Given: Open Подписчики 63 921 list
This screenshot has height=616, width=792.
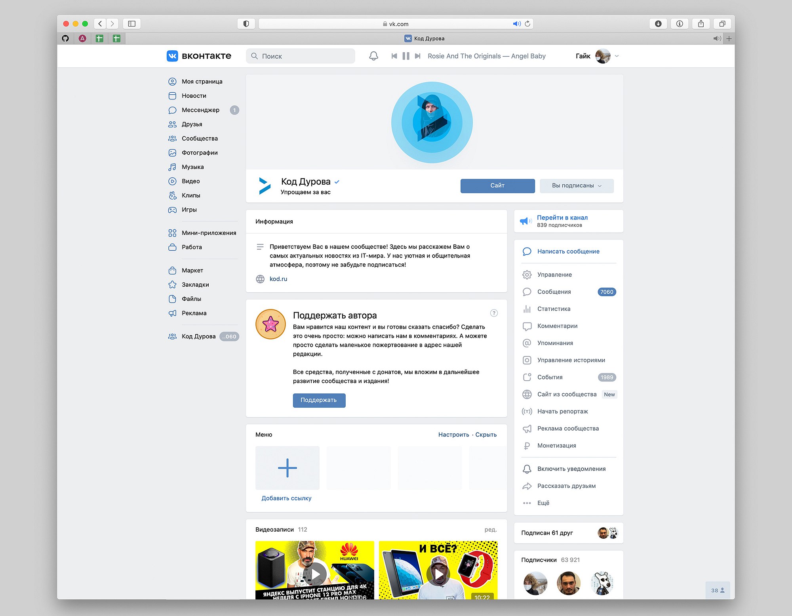Looking at the screenshot, I should (550, 560).
